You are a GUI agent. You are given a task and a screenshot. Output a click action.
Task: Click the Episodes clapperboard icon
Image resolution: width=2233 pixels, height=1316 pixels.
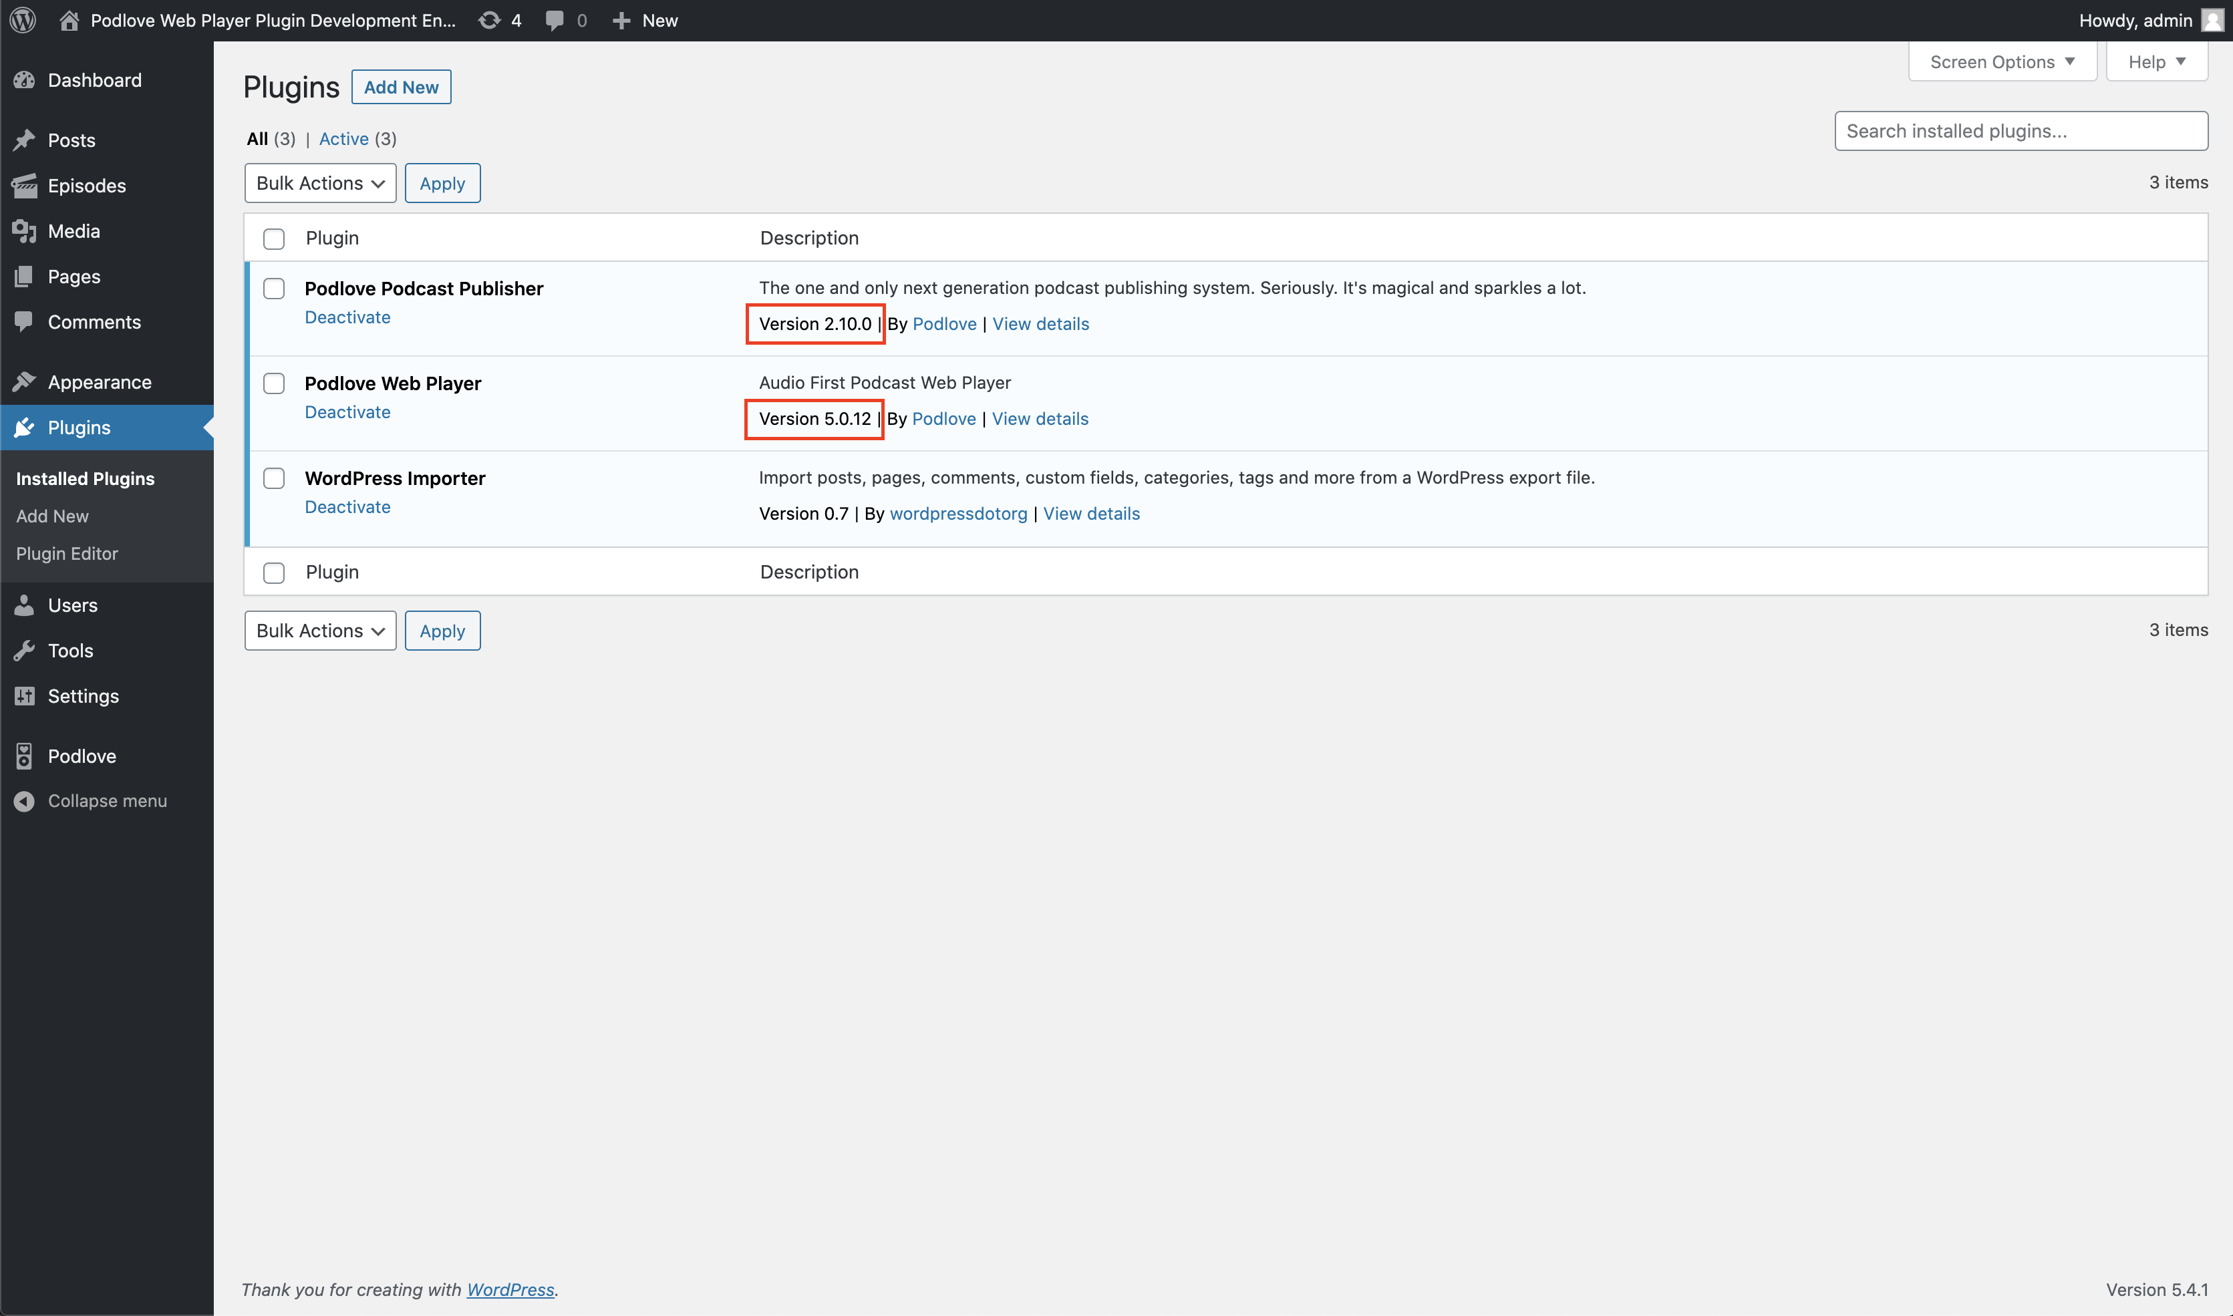pos(24,185)
